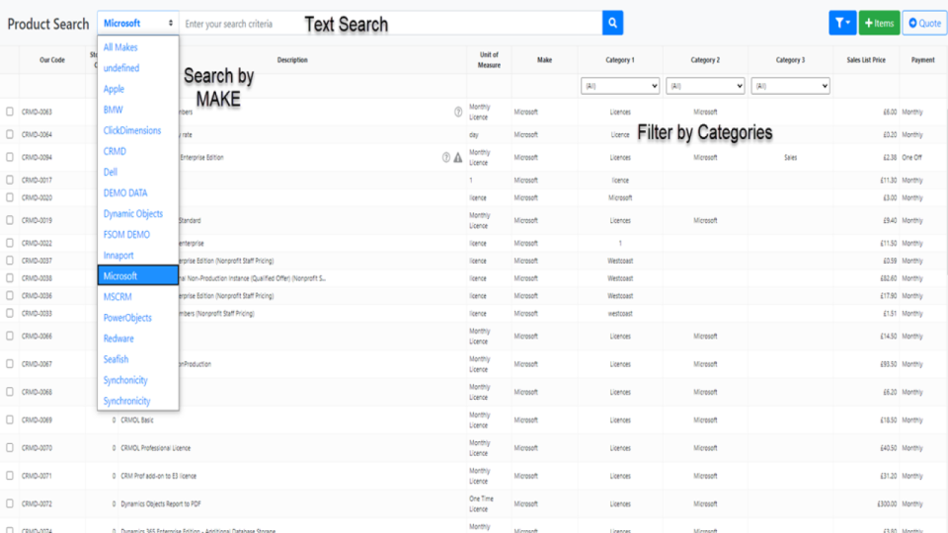
Task: Select MSCRM in the make list
Action: (118, 297)
